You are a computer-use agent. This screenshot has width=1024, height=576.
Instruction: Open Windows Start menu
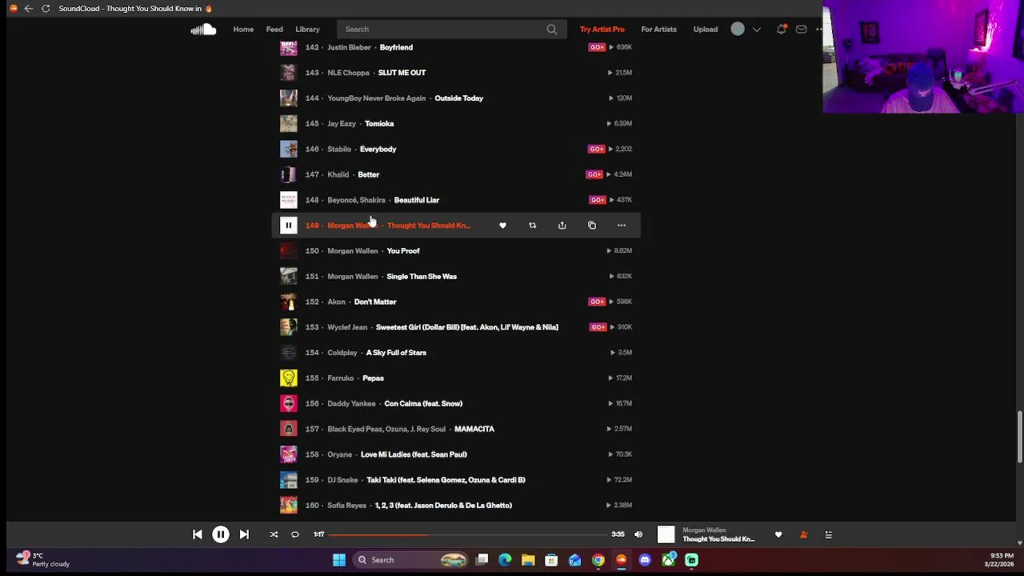[339, 560]
